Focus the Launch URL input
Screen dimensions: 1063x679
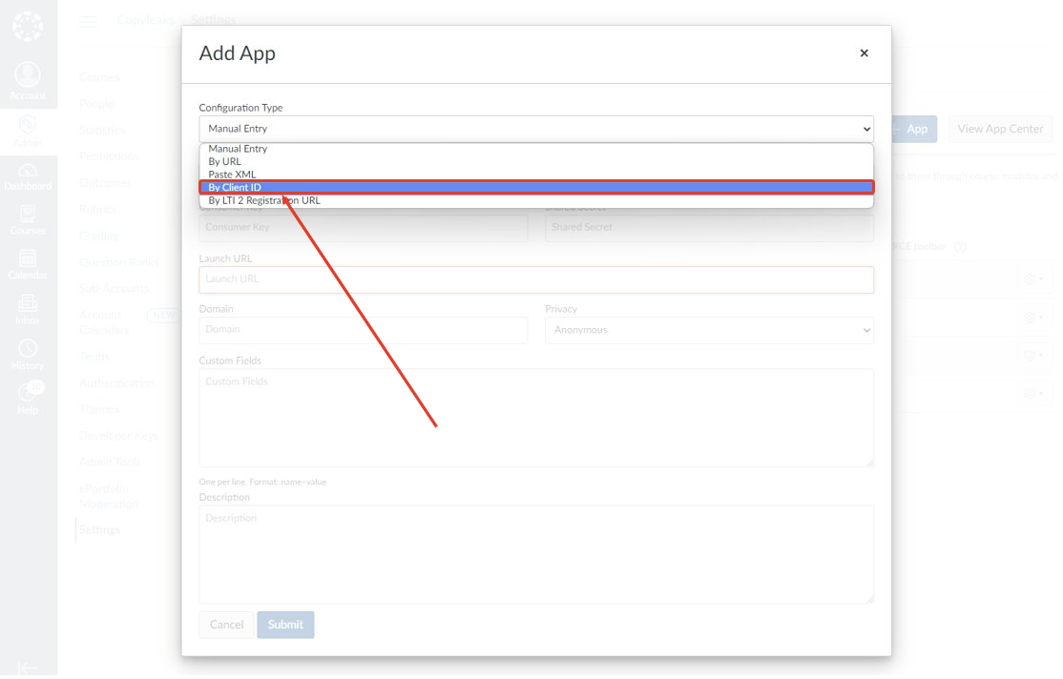click(x=535, y=279)
